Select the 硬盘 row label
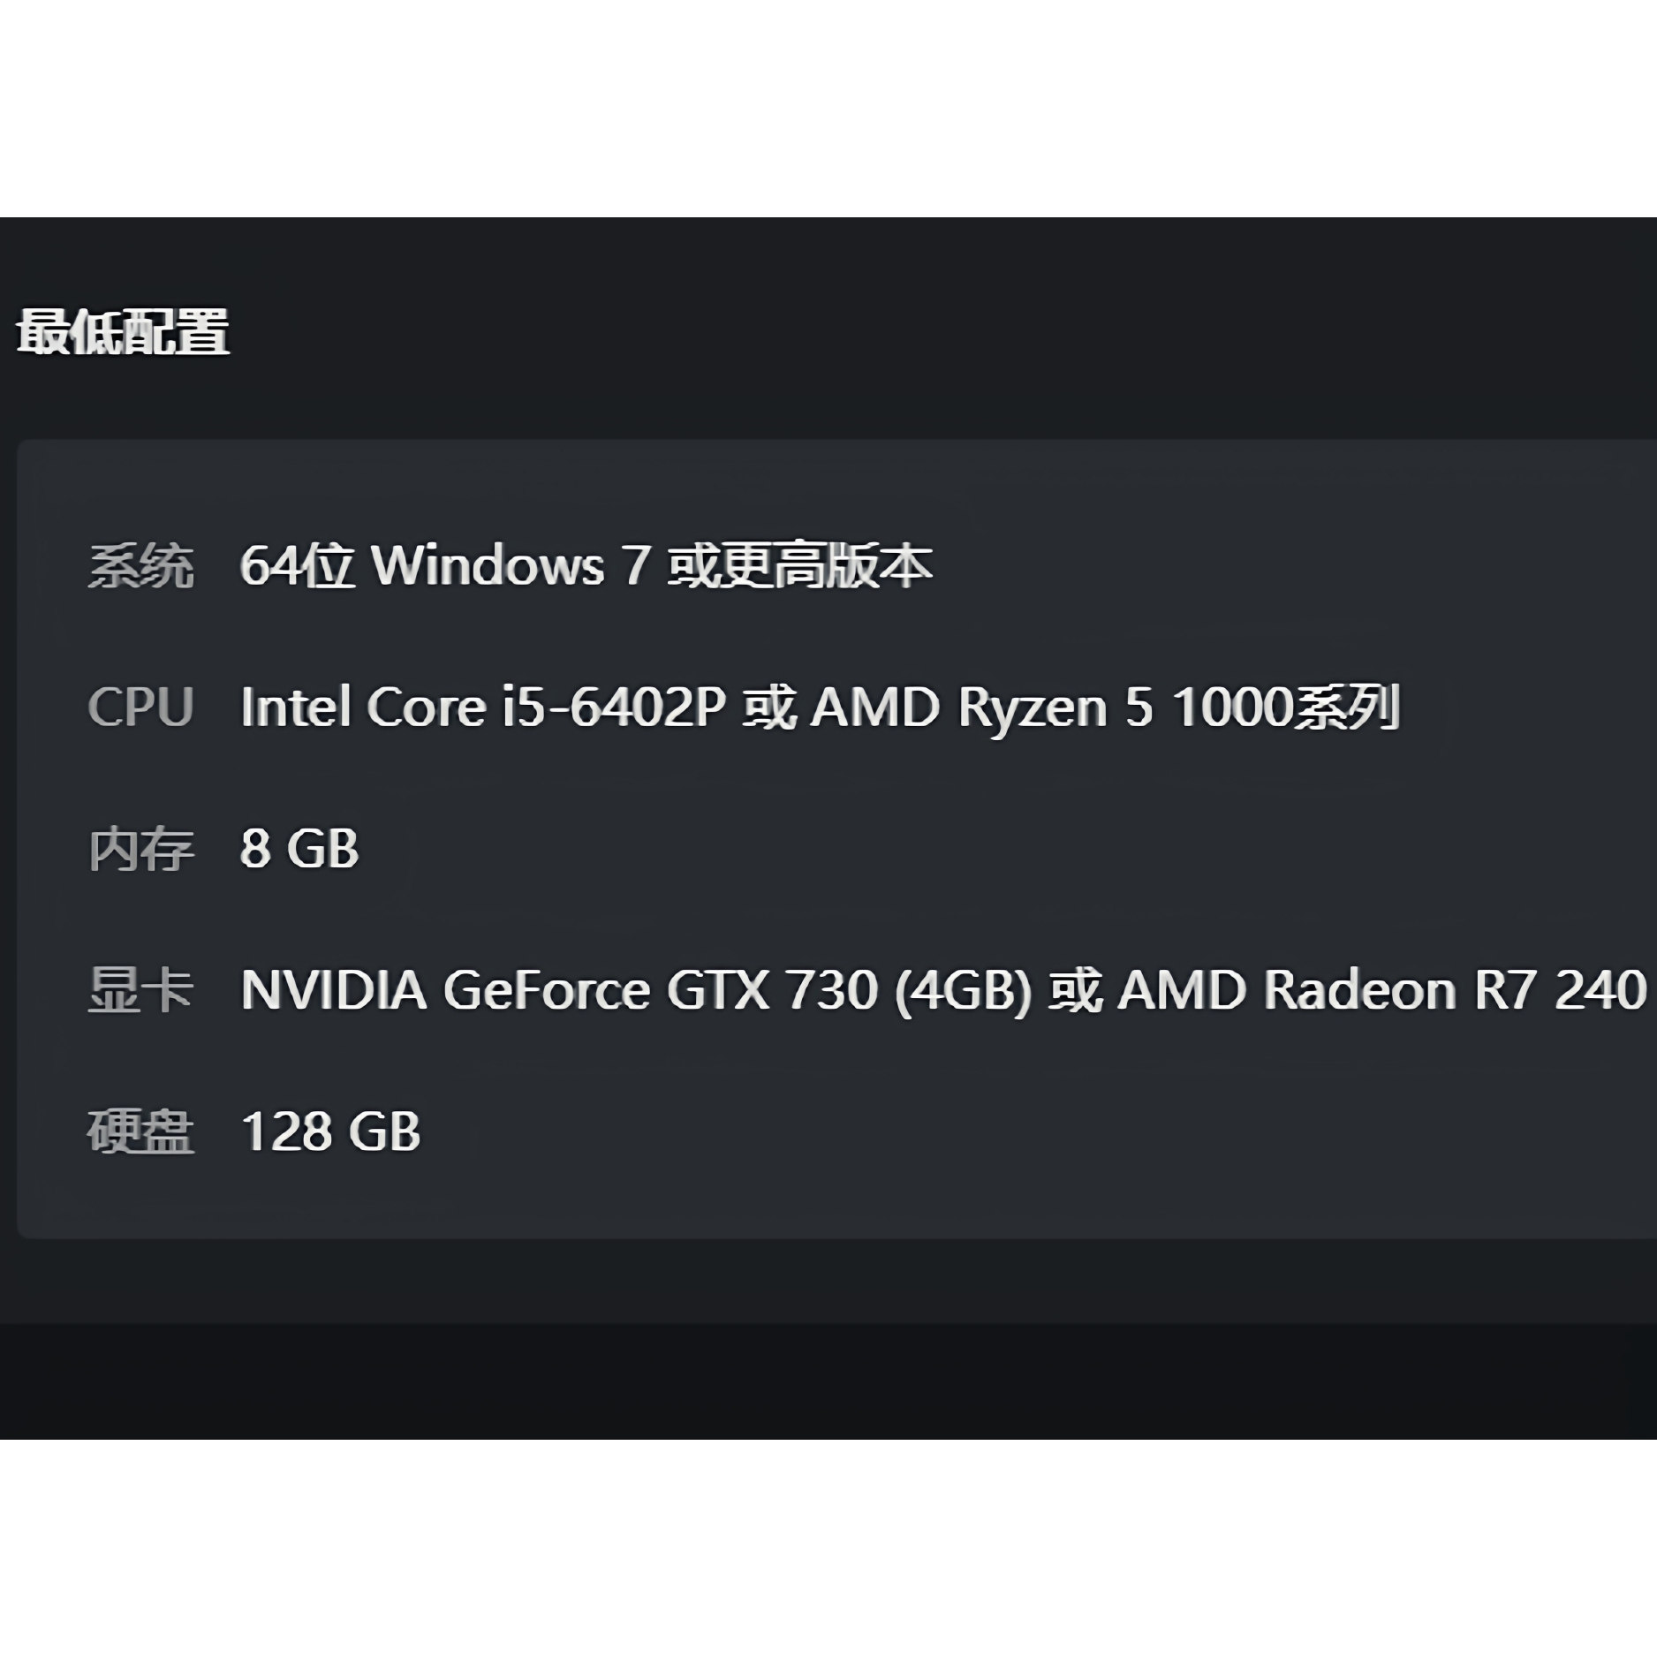Viewport: 1657px width, 1657px height. 141,1131
